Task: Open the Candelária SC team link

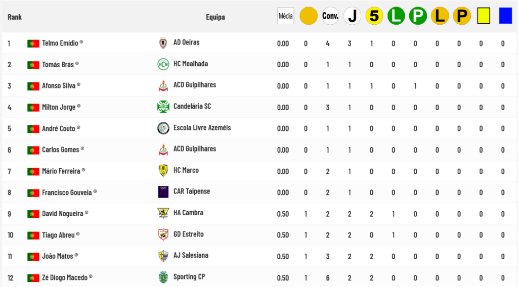Action: point(192,107)
